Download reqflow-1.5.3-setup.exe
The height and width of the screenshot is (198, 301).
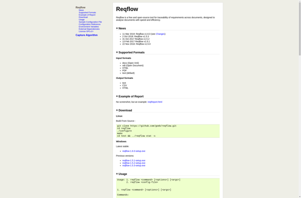pos(134,165)
